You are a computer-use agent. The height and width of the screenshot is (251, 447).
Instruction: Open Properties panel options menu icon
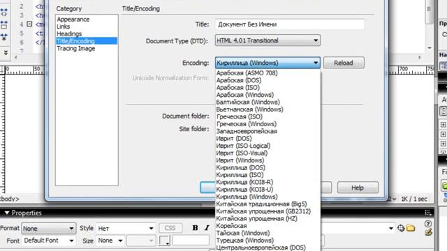[x=428, y=213]
